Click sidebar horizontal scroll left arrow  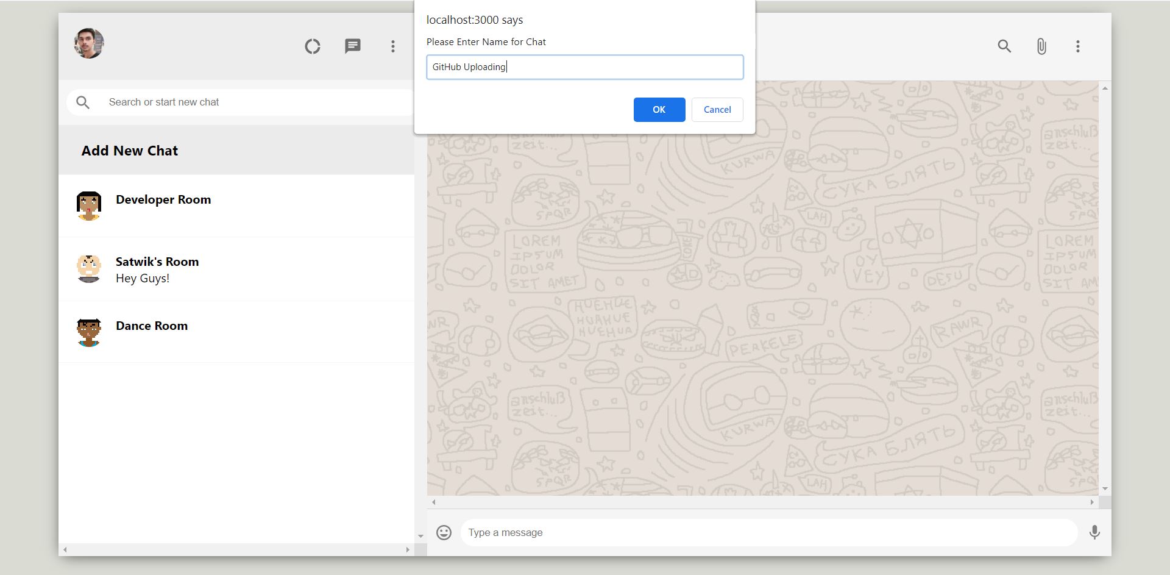pos(65,550)
